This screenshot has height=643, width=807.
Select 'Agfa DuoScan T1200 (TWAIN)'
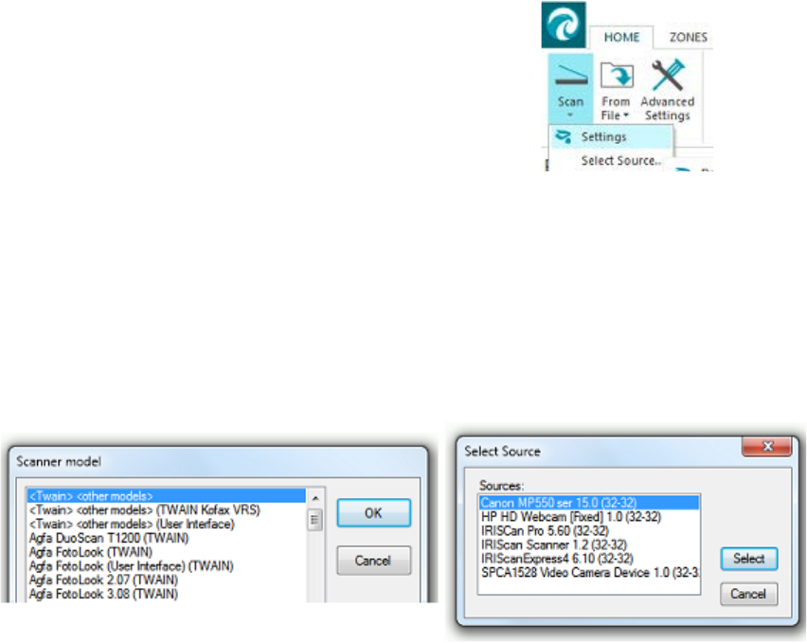[x=167, y=538]
